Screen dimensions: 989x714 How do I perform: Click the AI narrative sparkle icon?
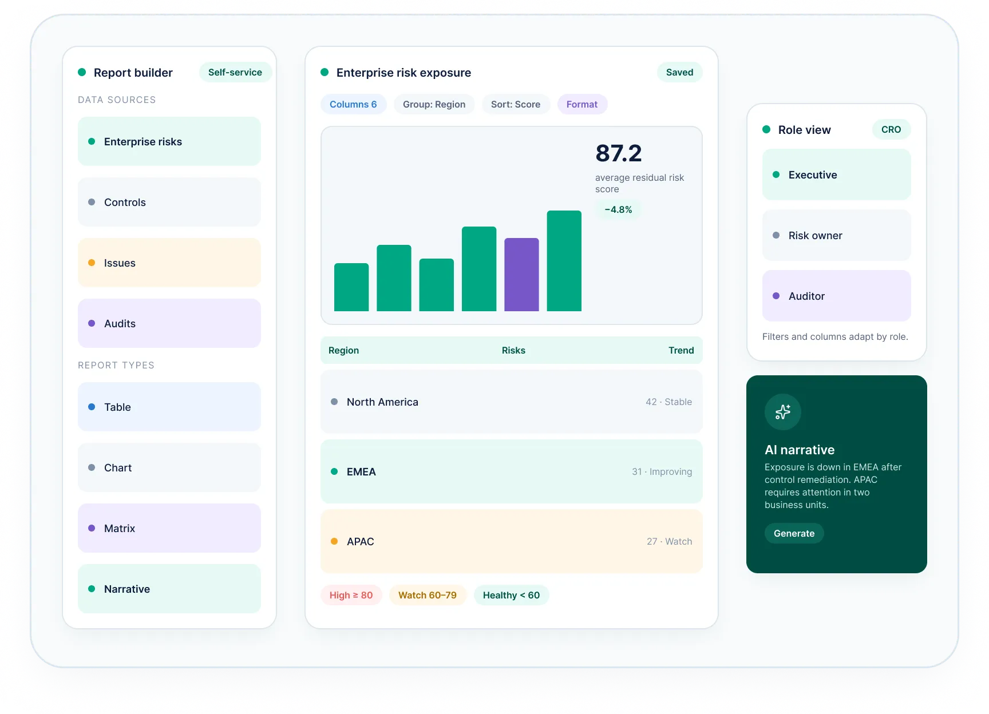tap(782, 412)
